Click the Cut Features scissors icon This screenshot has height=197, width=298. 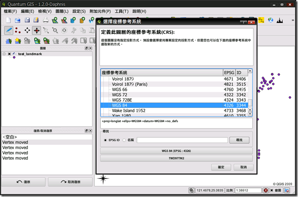[x=74, y=30]
